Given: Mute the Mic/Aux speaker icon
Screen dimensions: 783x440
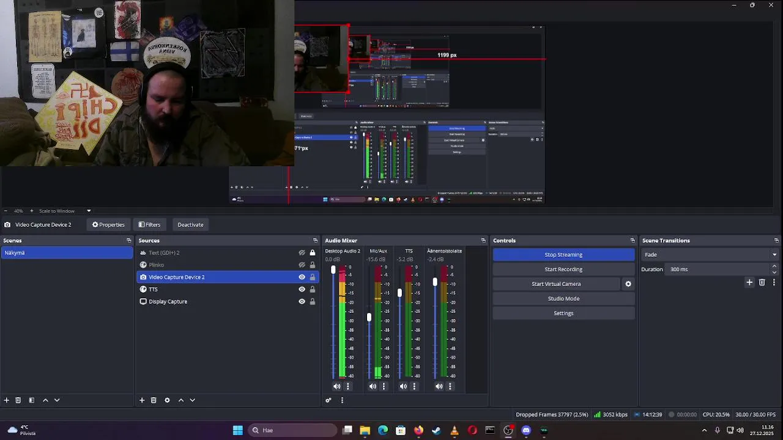Looking at the screenshot, I should [373, 386].
